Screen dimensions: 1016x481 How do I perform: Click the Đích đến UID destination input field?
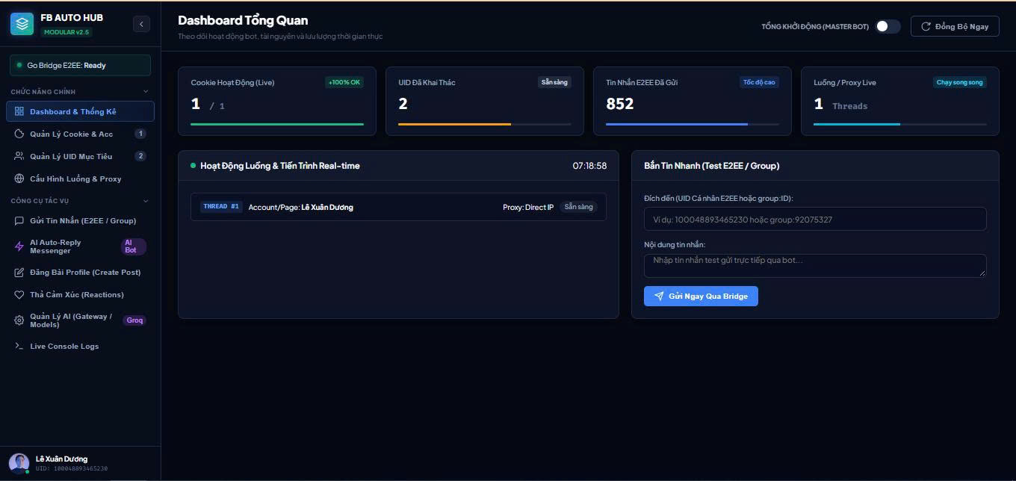(x=815, y=219)
